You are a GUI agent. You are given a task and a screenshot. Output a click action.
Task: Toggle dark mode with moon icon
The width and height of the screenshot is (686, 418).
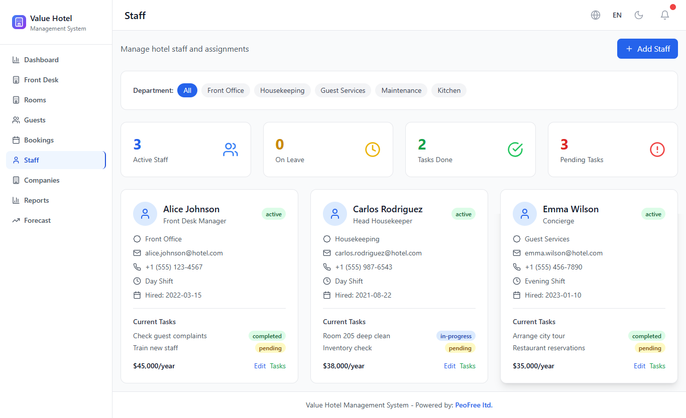click(639, 15)
